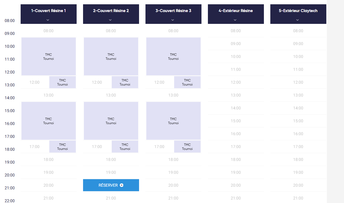Image resolution: width=344 pixels, height=203 pixels.
Task: Choose the 20:00 slot on 4-Extérieur Résine
Action: (236, 185)
